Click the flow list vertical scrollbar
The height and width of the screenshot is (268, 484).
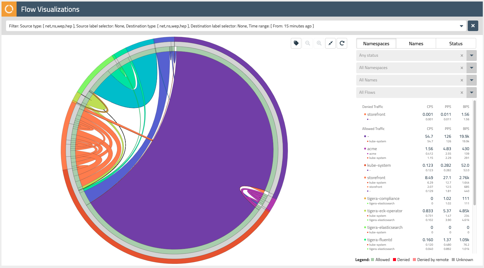(x=475, y=153)
